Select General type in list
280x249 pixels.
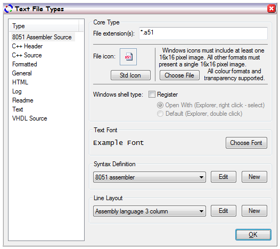22,73
